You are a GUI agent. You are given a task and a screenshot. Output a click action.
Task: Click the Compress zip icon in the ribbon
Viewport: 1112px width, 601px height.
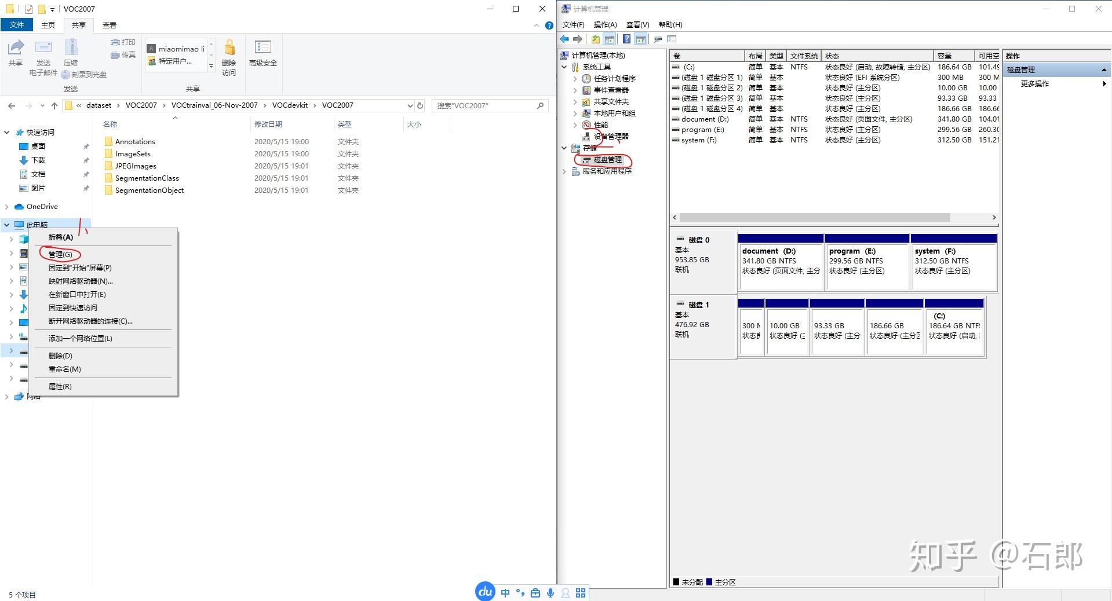[71, 47]
